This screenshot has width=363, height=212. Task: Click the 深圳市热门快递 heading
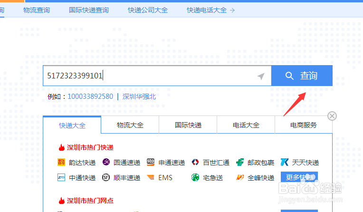[90, 147]
